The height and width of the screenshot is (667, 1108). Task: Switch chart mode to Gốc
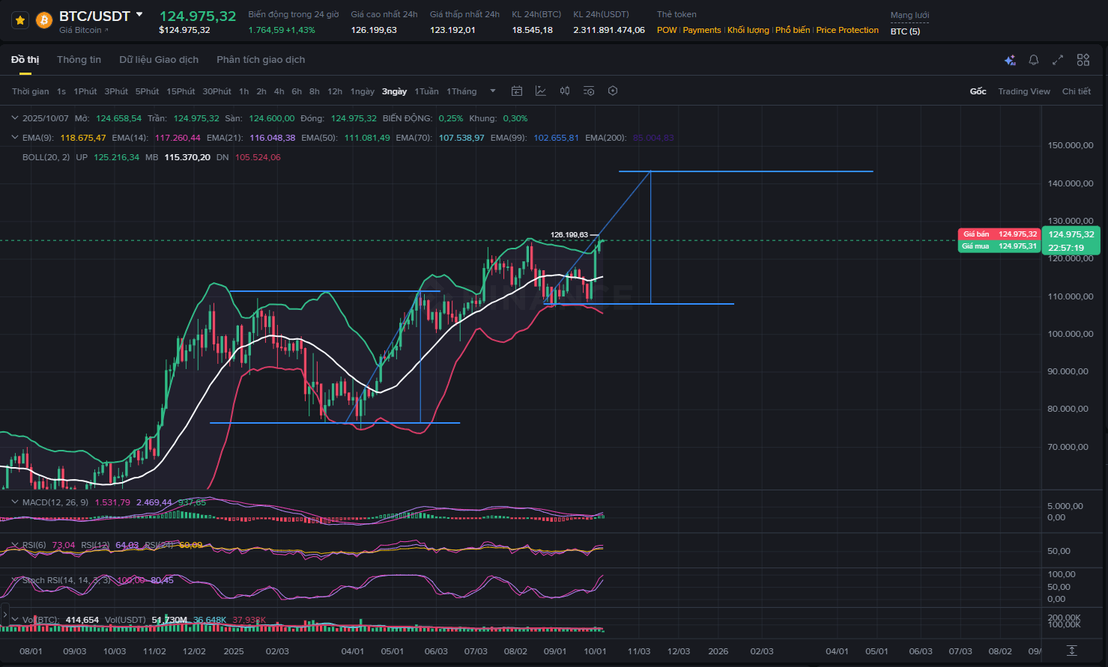(978, 91)
